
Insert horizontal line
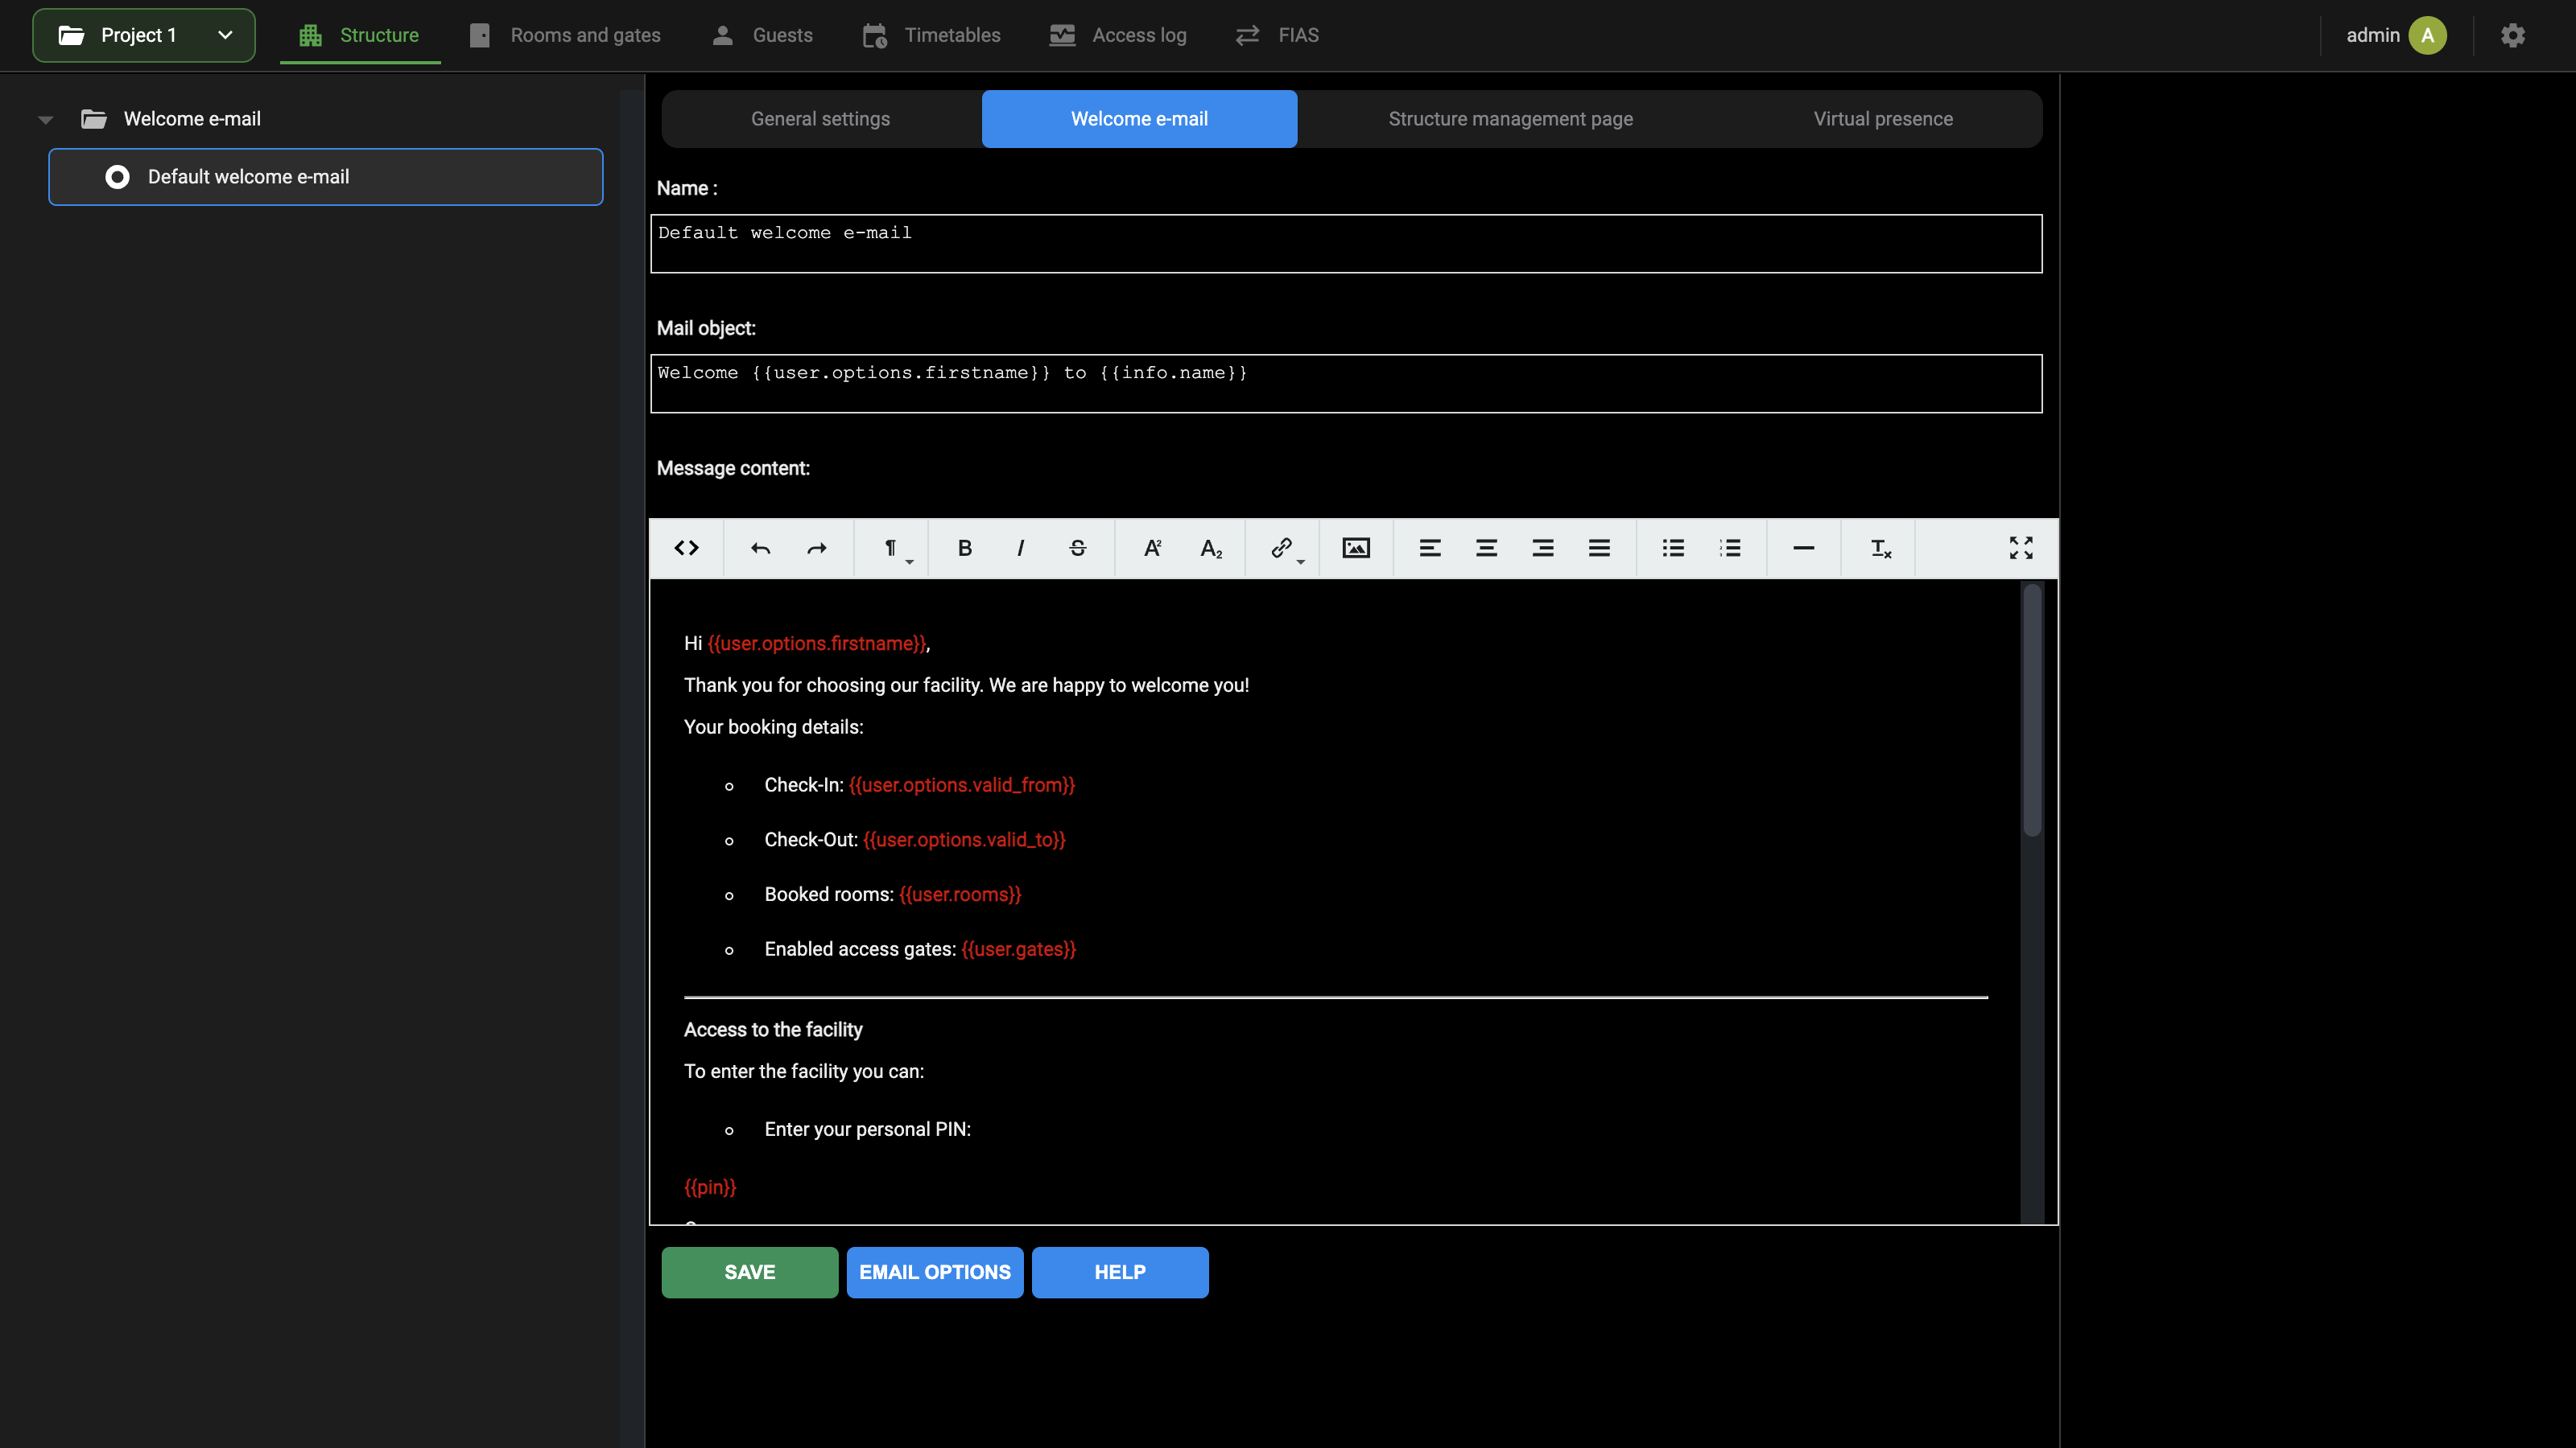[x=1804, y=548]
